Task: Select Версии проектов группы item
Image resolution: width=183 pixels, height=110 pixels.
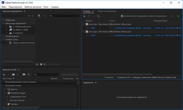Action: [24, 43]
